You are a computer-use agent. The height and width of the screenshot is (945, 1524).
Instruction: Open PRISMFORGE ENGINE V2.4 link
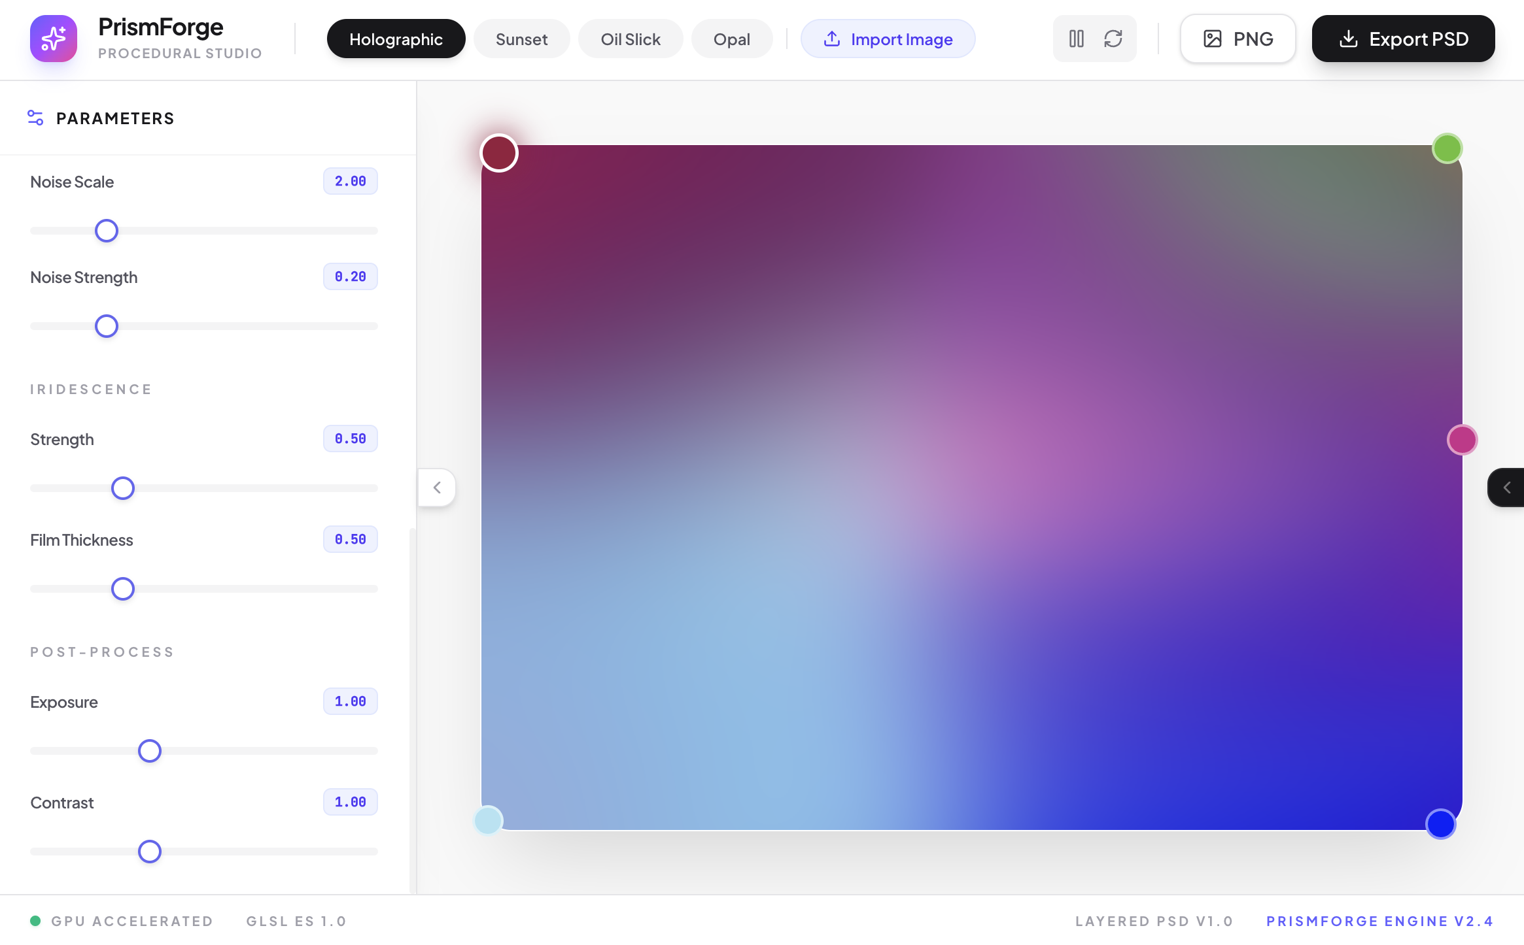[1380, 921]
